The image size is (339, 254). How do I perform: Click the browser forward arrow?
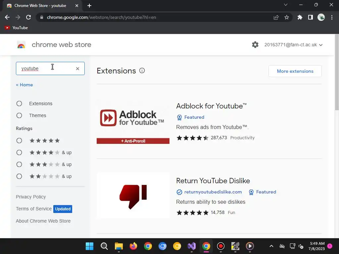[18, 17]
